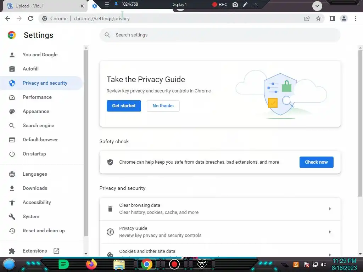Image resolution: width=363 pixels, height=272 pixels.
Task: Click the Privacy Guide compass icon
Action: [110, 232]
